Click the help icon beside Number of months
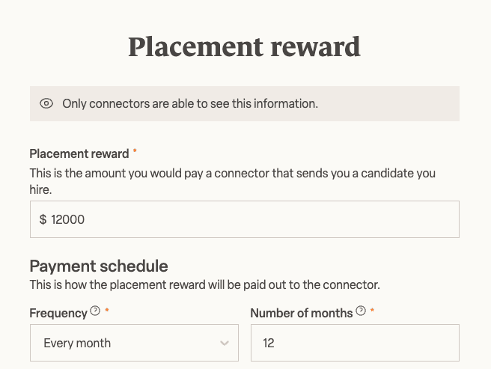 click(x=361, y=311)
